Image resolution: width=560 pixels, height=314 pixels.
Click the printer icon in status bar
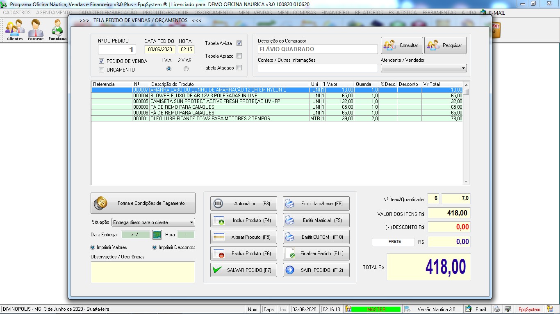tap(496, 309)
